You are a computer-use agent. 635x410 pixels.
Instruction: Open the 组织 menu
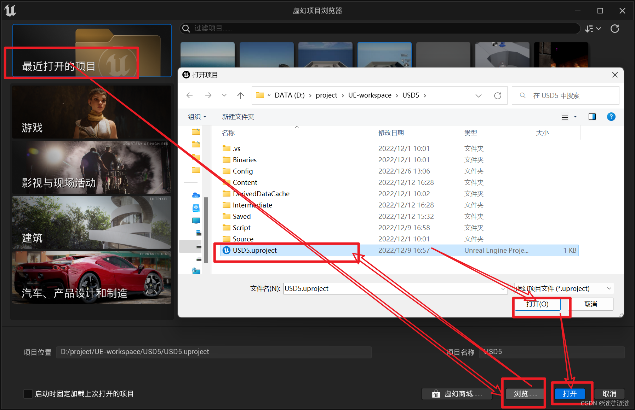click(197, 117)
